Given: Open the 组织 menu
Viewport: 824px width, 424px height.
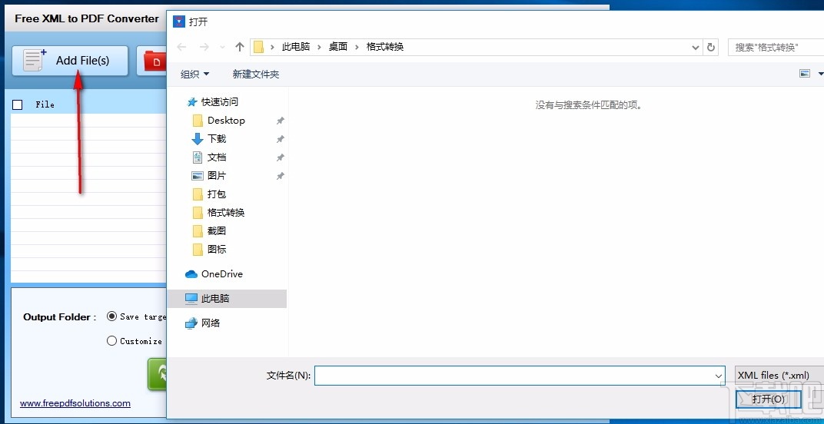Looking at the screenshot, I should tap(195, 74).
